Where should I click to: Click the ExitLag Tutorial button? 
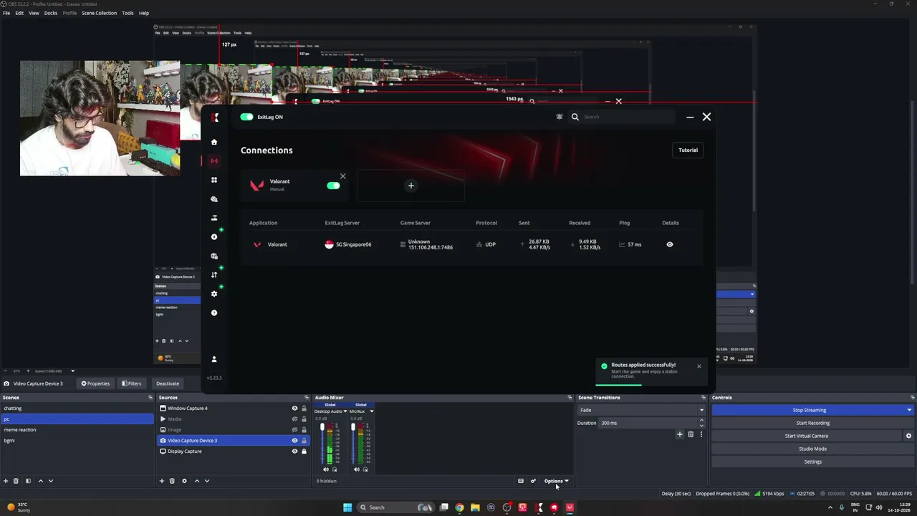point(688,150)
